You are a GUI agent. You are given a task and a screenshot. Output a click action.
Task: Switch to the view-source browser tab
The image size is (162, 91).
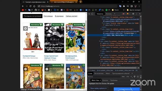[x=64, y=2]
